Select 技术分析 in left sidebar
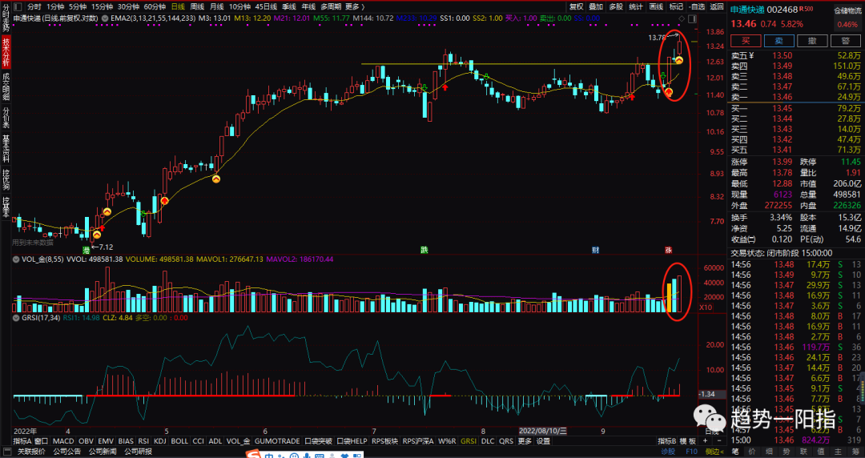 pos(6,52)
